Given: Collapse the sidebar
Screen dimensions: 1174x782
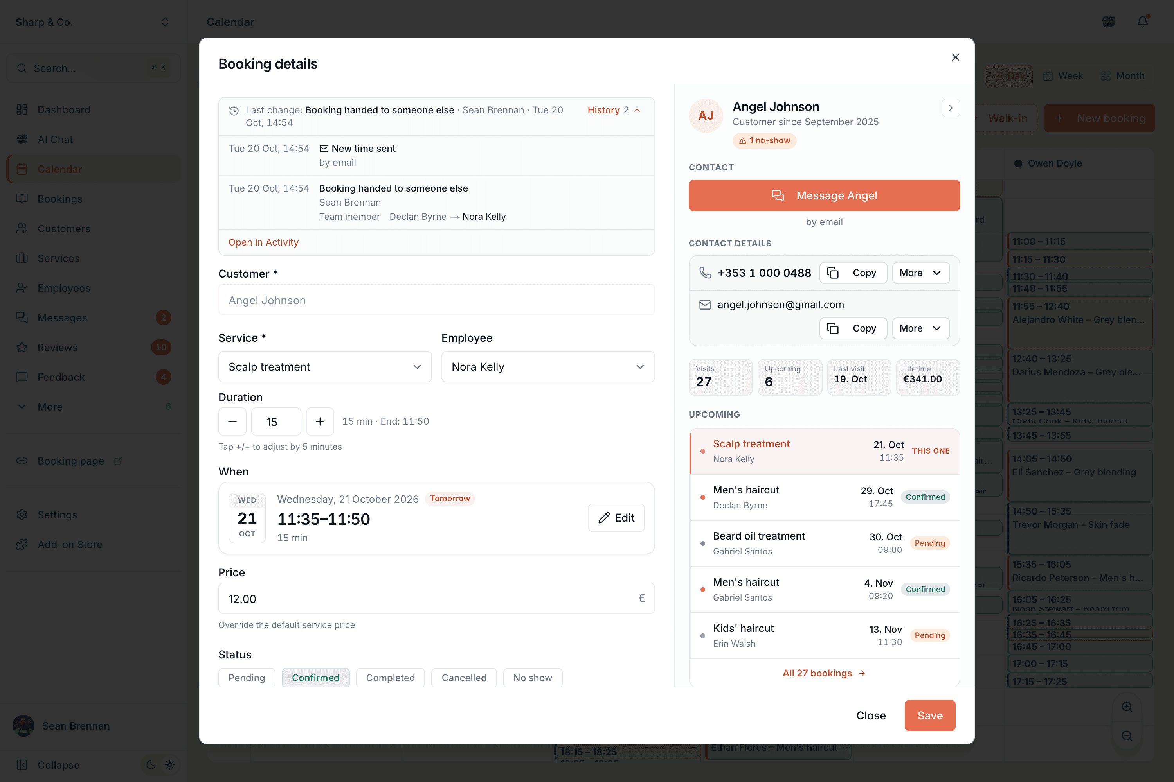Looking at the screenshot, I should [x=48, y=765].
